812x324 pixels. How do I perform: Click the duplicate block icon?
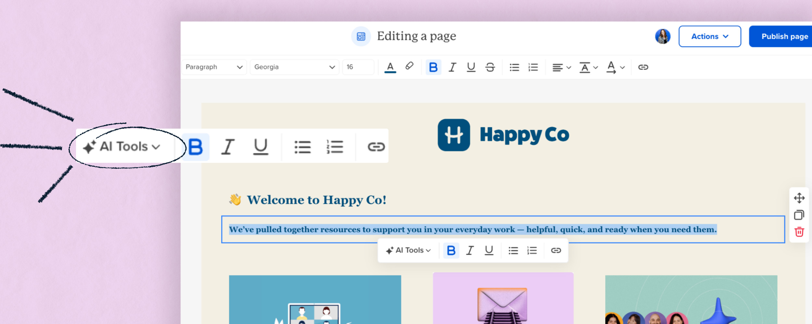coord(799,215)
